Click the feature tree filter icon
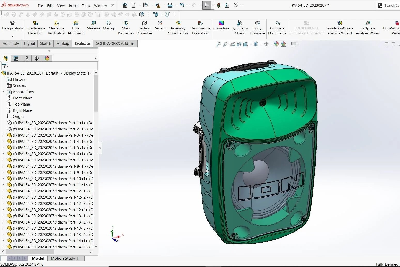The image size is (400, 267). click(5, 66)
